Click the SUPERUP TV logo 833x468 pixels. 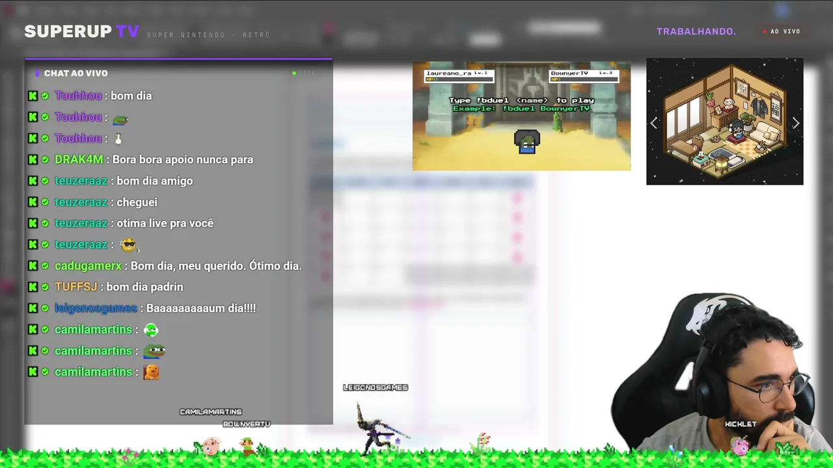coord(81,31)
